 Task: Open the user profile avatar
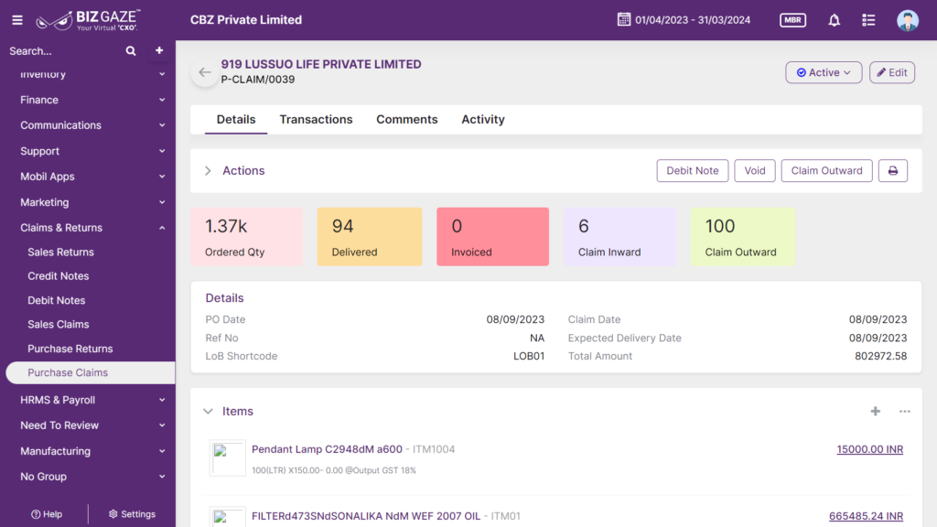tap(907, 20)
